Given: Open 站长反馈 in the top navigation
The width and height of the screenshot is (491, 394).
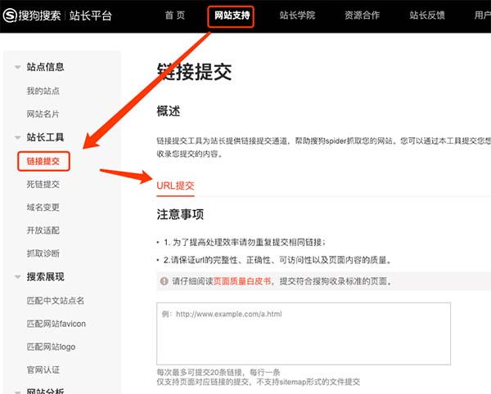Looking at the screenshot, I should coord(428,16).
